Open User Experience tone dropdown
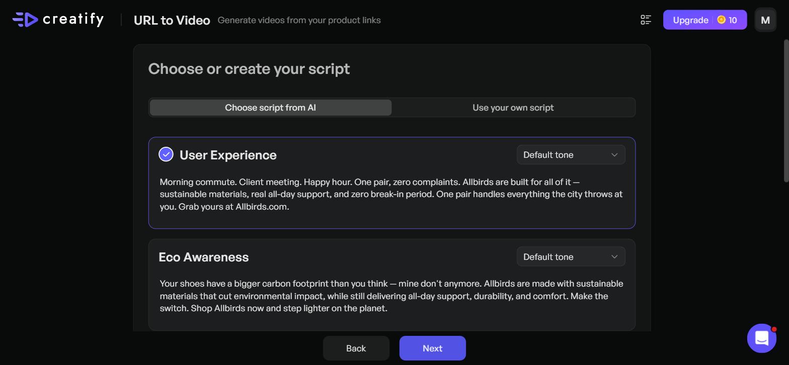This screenshot has width=789, height=365. (571, 155)
